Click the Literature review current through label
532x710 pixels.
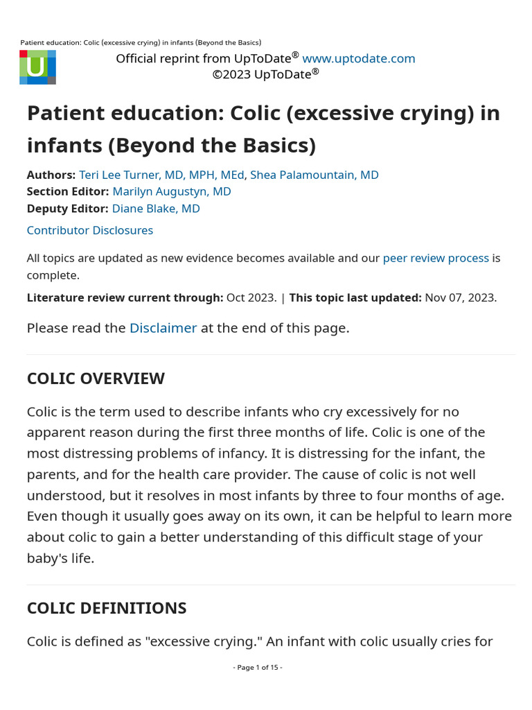[125, 297]
